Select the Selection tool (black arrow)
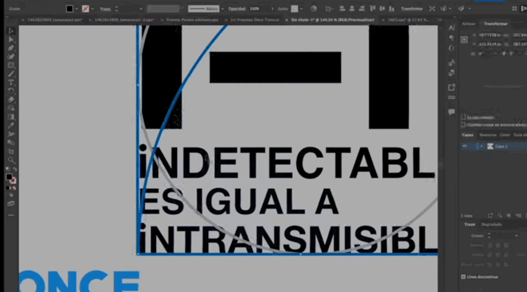This screenshot has width=527, height=292. point(11,31)
